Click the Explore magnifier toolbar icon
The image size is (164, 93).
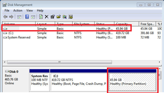[x=65, y=17]
